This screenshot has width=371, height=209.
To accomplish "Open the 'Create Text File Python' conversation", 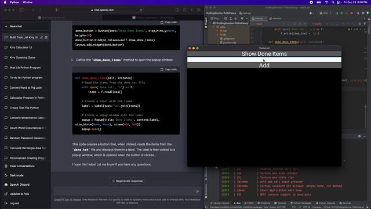I will [x=26, y=108].
